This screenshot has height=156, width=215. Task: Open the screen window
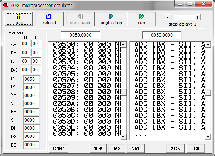[x=58, y=148]
